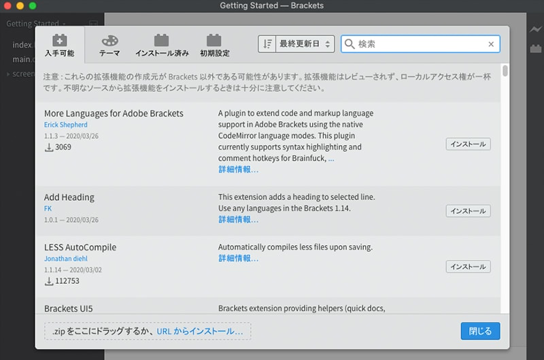Focus the 検索 search field
This screenshot has width=544, height=360.
coord(420,44)
